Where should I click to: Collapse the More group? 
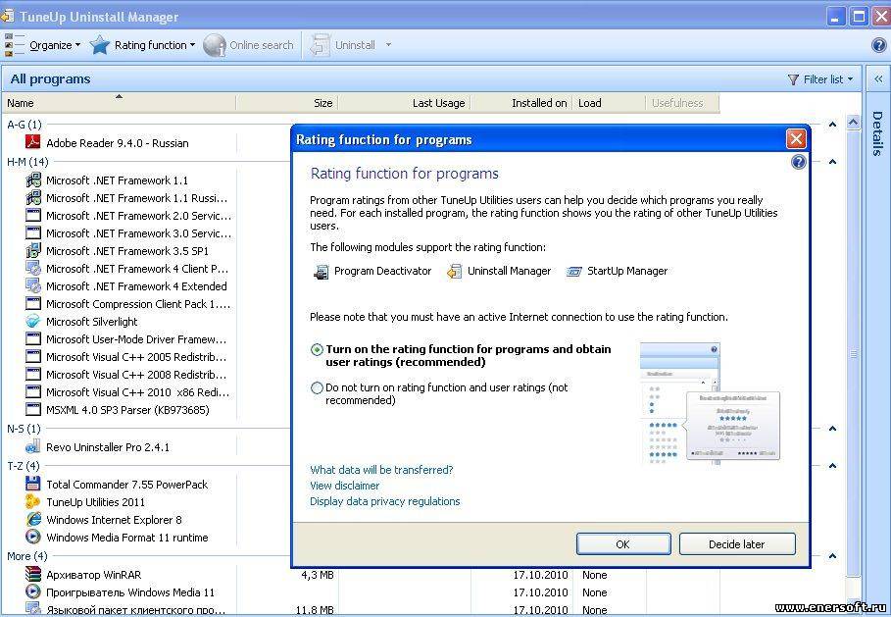click(x=832, y=556)
